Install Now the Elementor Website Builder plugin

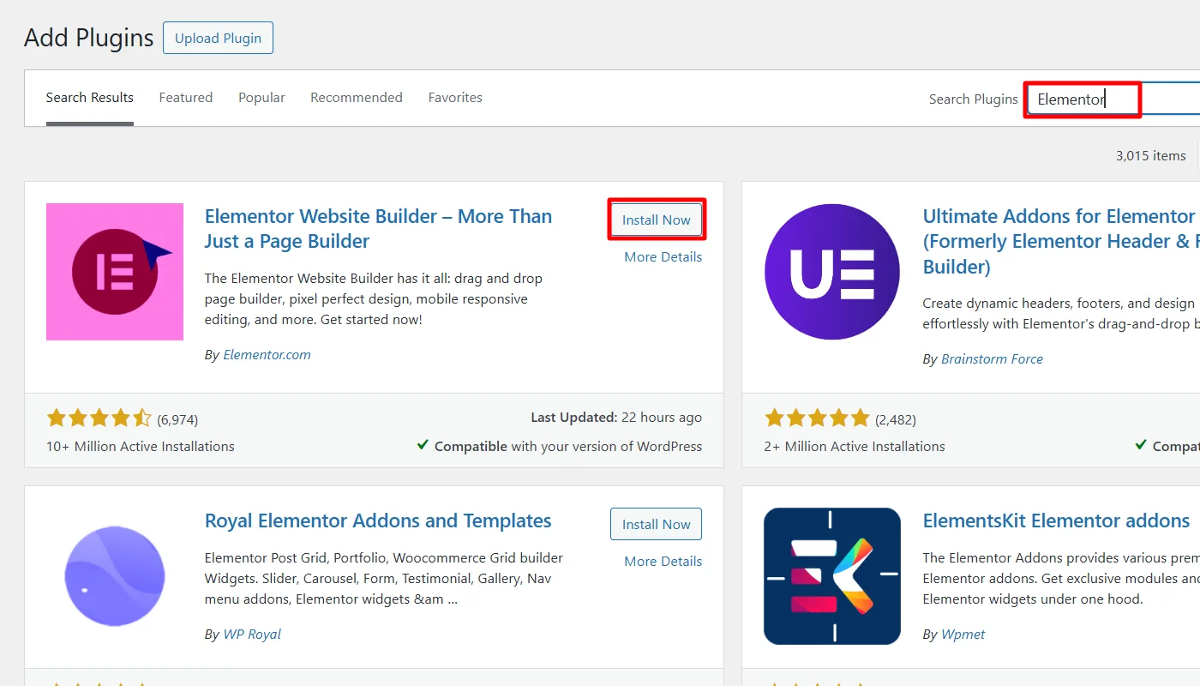(657, 220)
